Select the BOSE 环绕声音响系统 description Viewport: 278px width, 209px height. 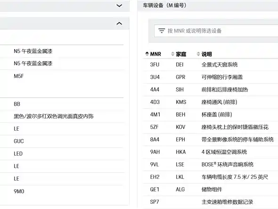228,165
